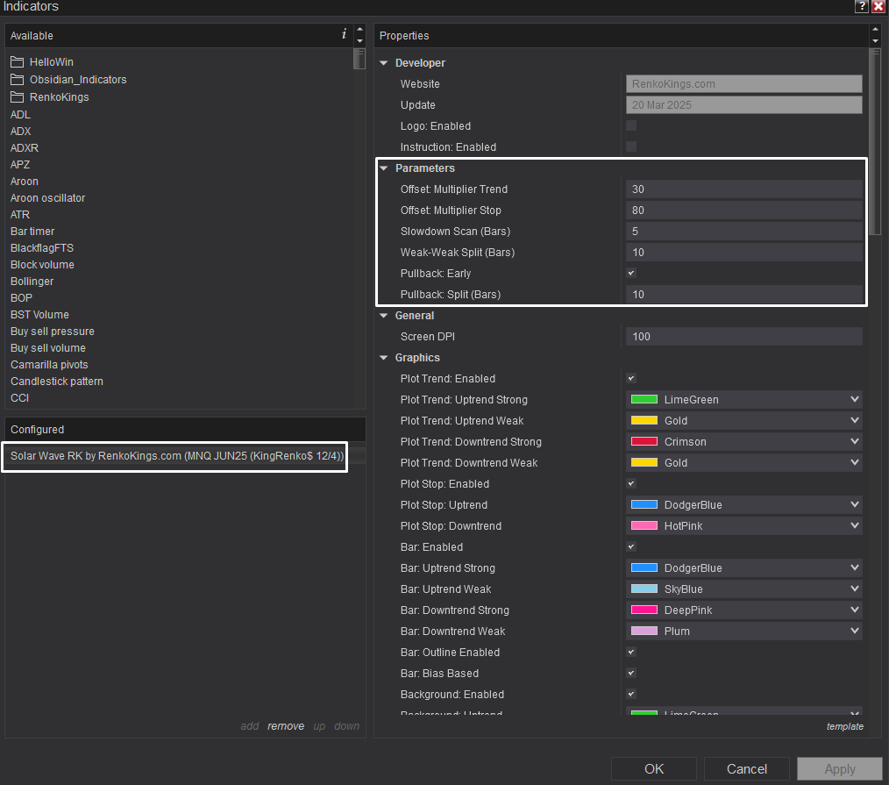
Task: Select ADX in Available list
Action: [20, 131]
